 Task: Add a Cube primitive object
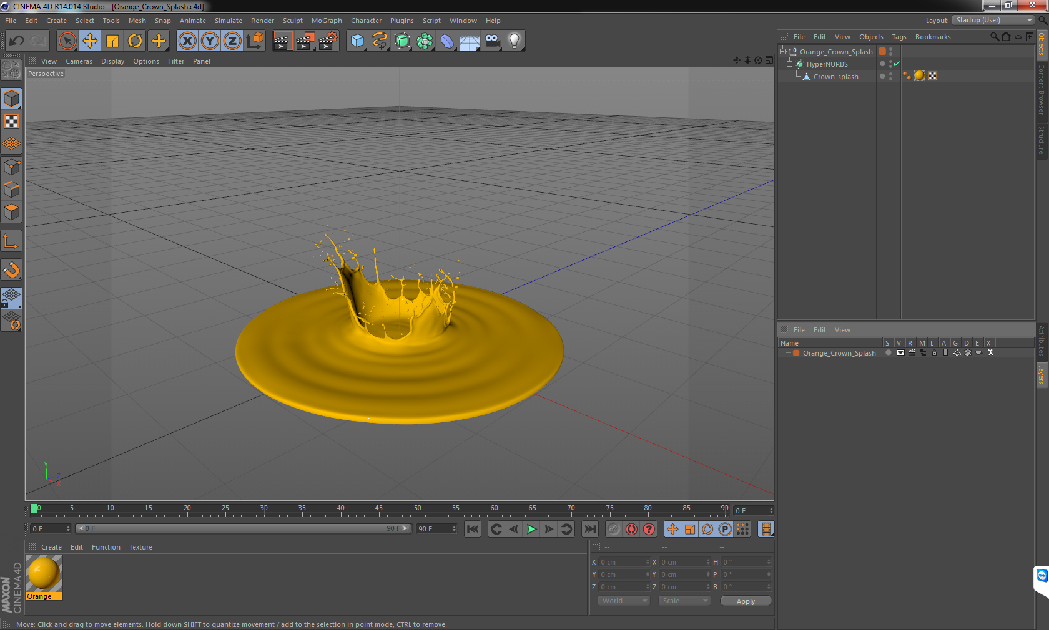357,41
